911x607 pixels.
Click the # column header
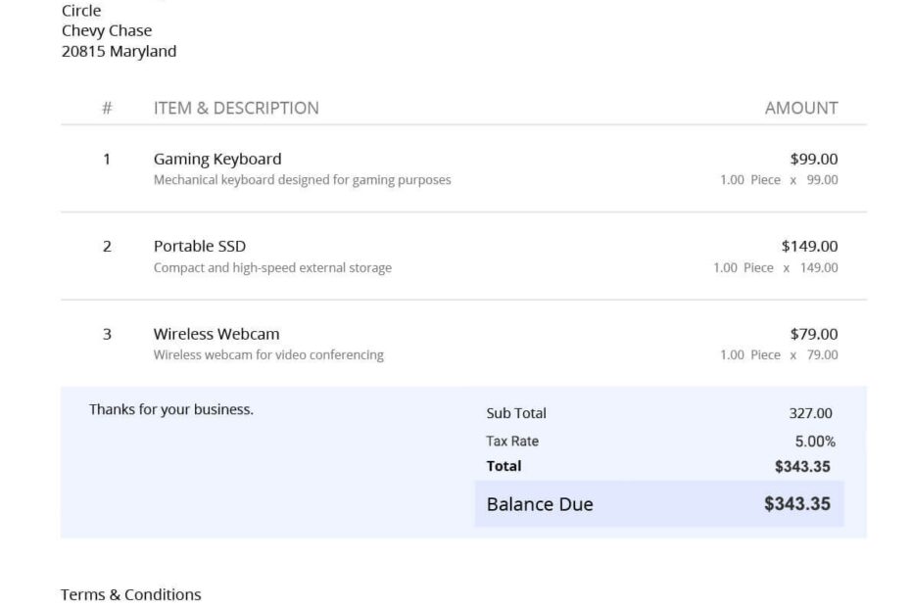coord(107,108)
